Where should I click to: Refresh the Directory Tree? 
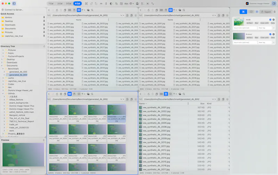point(44,46)
